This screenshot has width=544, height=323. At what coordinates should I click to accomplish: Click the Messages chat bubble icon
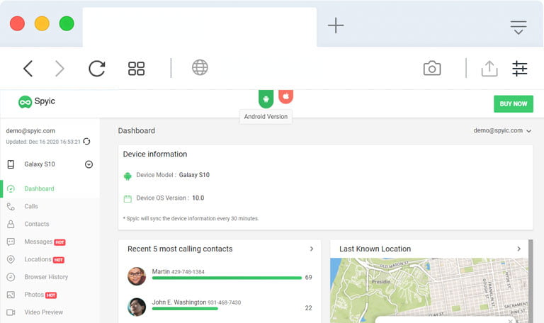pos(11,242)
